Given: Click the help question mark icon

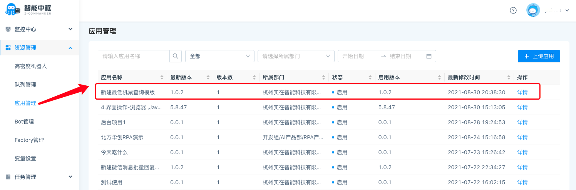Looking at the screenshot, I should pos(513,10).
